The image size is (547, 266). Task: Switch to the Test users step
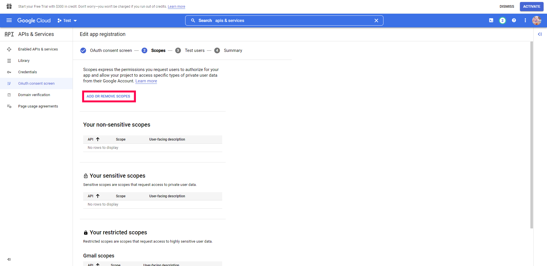pos(195,50)
